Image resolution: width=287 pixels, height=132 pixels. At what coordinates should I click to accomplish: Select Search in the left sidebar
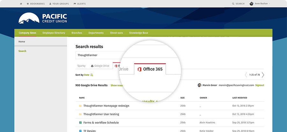click(22, 51)
